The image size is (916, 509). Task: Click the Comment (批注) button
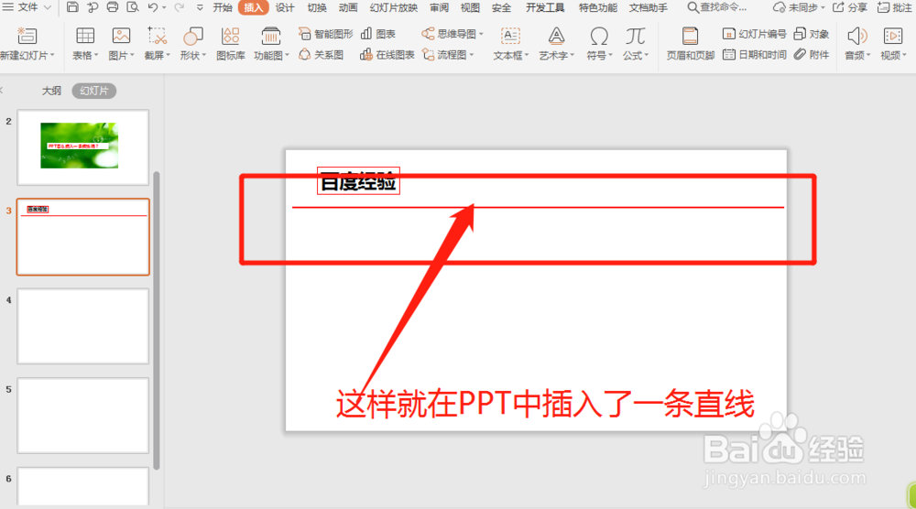click(x=895, y=7)
